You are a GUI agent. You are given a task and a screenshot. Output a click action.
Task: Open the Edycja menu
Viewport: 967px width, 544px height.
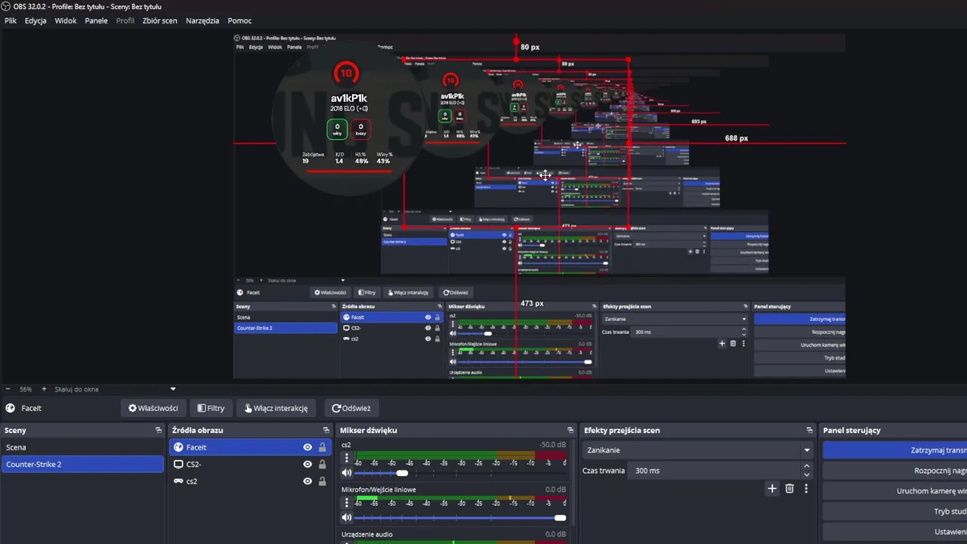[36, 20]
